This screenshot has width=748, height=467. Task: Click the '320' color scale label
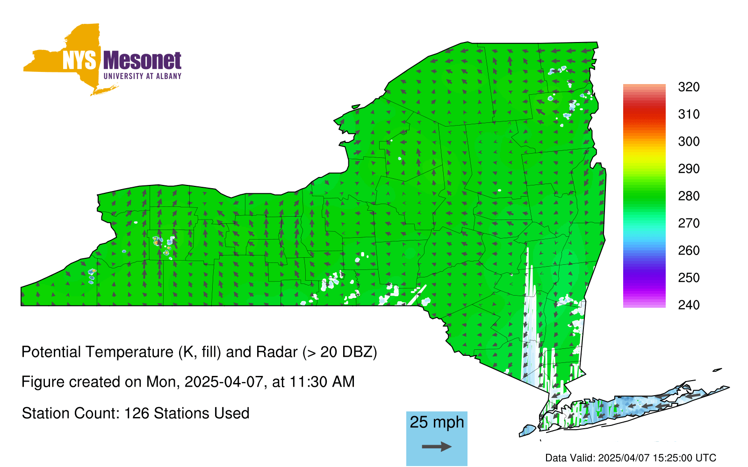pos(689,87)
